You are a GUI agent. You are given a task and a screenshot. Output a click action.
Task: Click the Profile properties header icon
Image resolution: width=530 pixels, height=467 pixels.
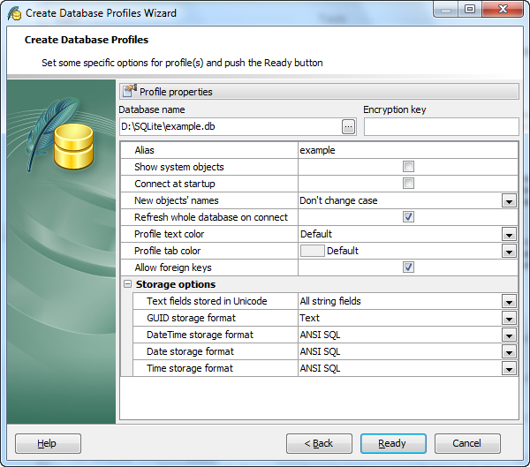130,91
